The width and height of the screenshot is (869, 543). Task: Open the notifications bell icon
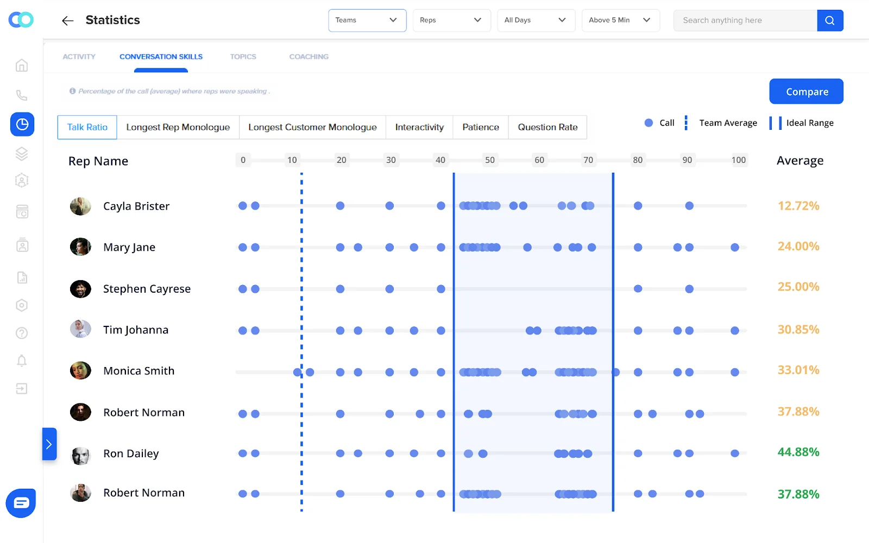coord(22,361)
